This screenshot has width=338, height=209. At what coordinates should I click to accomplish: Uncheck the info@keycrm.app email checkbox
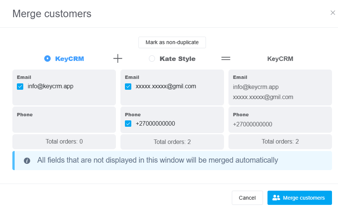click(20, 87)
